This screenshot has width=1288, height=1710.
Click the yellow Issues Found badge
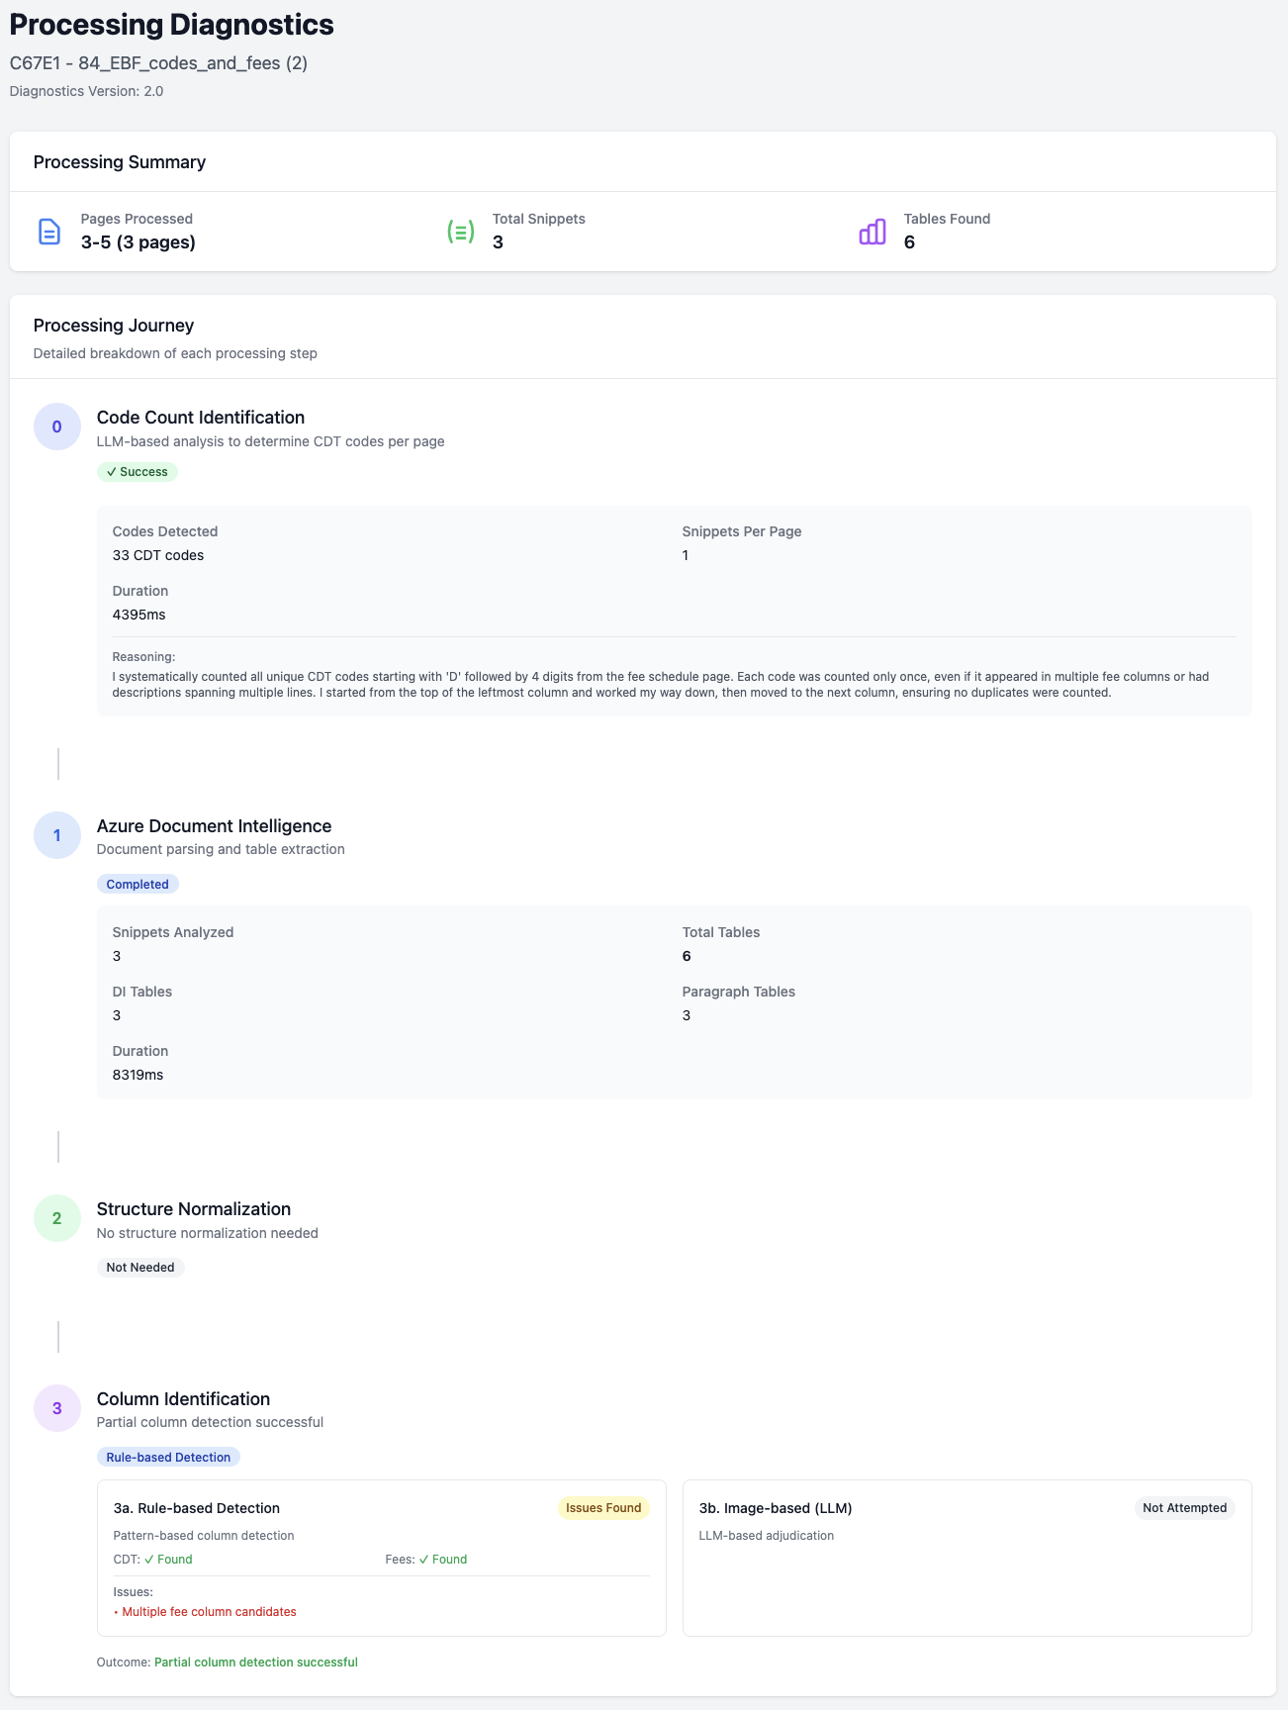click(603, 1508)
